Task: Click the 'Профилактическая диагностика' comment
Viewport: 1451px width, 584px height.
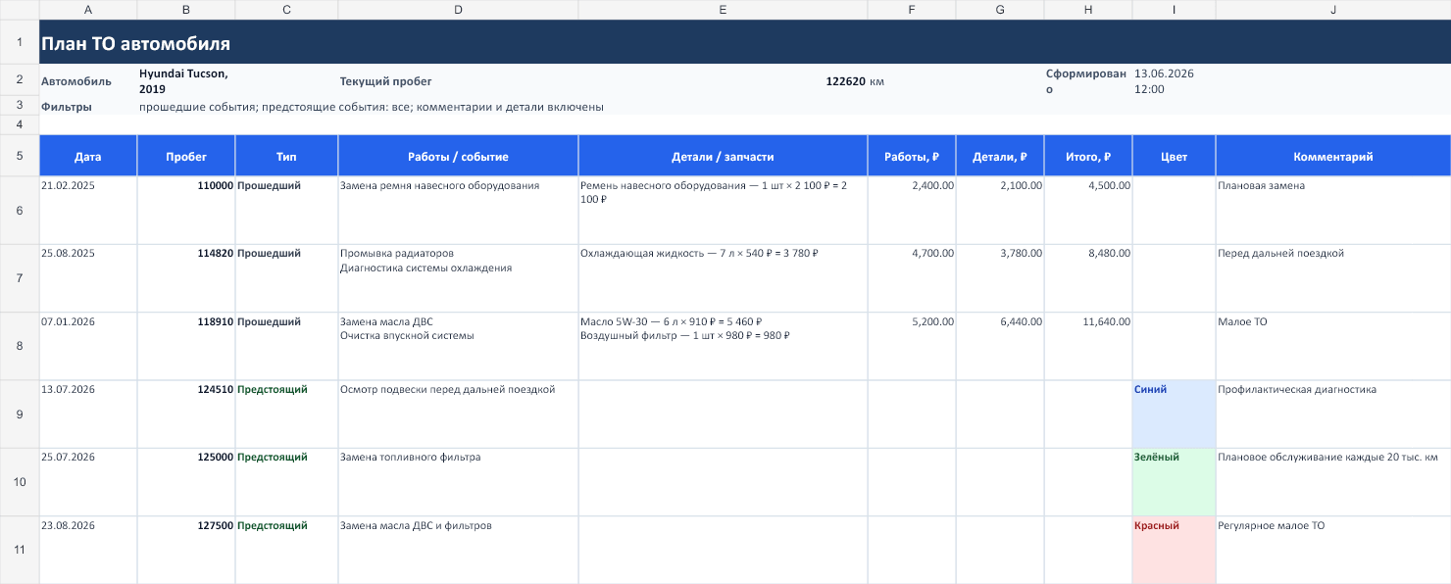Action: point(1333,414)
